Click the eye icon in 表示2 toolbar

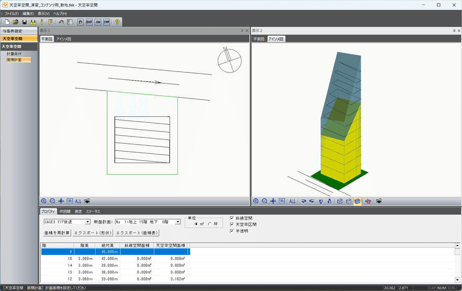point(379,201)
